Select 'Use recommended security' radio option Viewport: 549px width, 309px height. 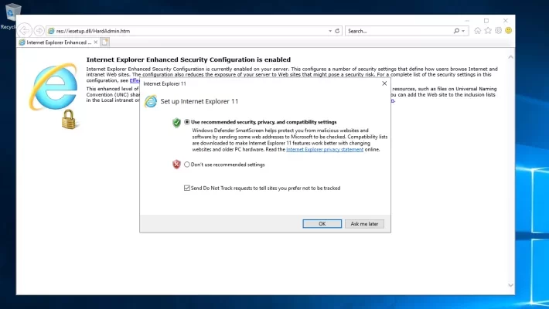pyautogui.click(x=187, y=122)
